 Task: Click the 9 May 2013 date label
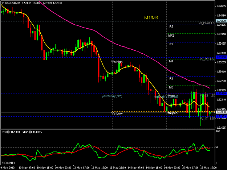tap(8, 168)
